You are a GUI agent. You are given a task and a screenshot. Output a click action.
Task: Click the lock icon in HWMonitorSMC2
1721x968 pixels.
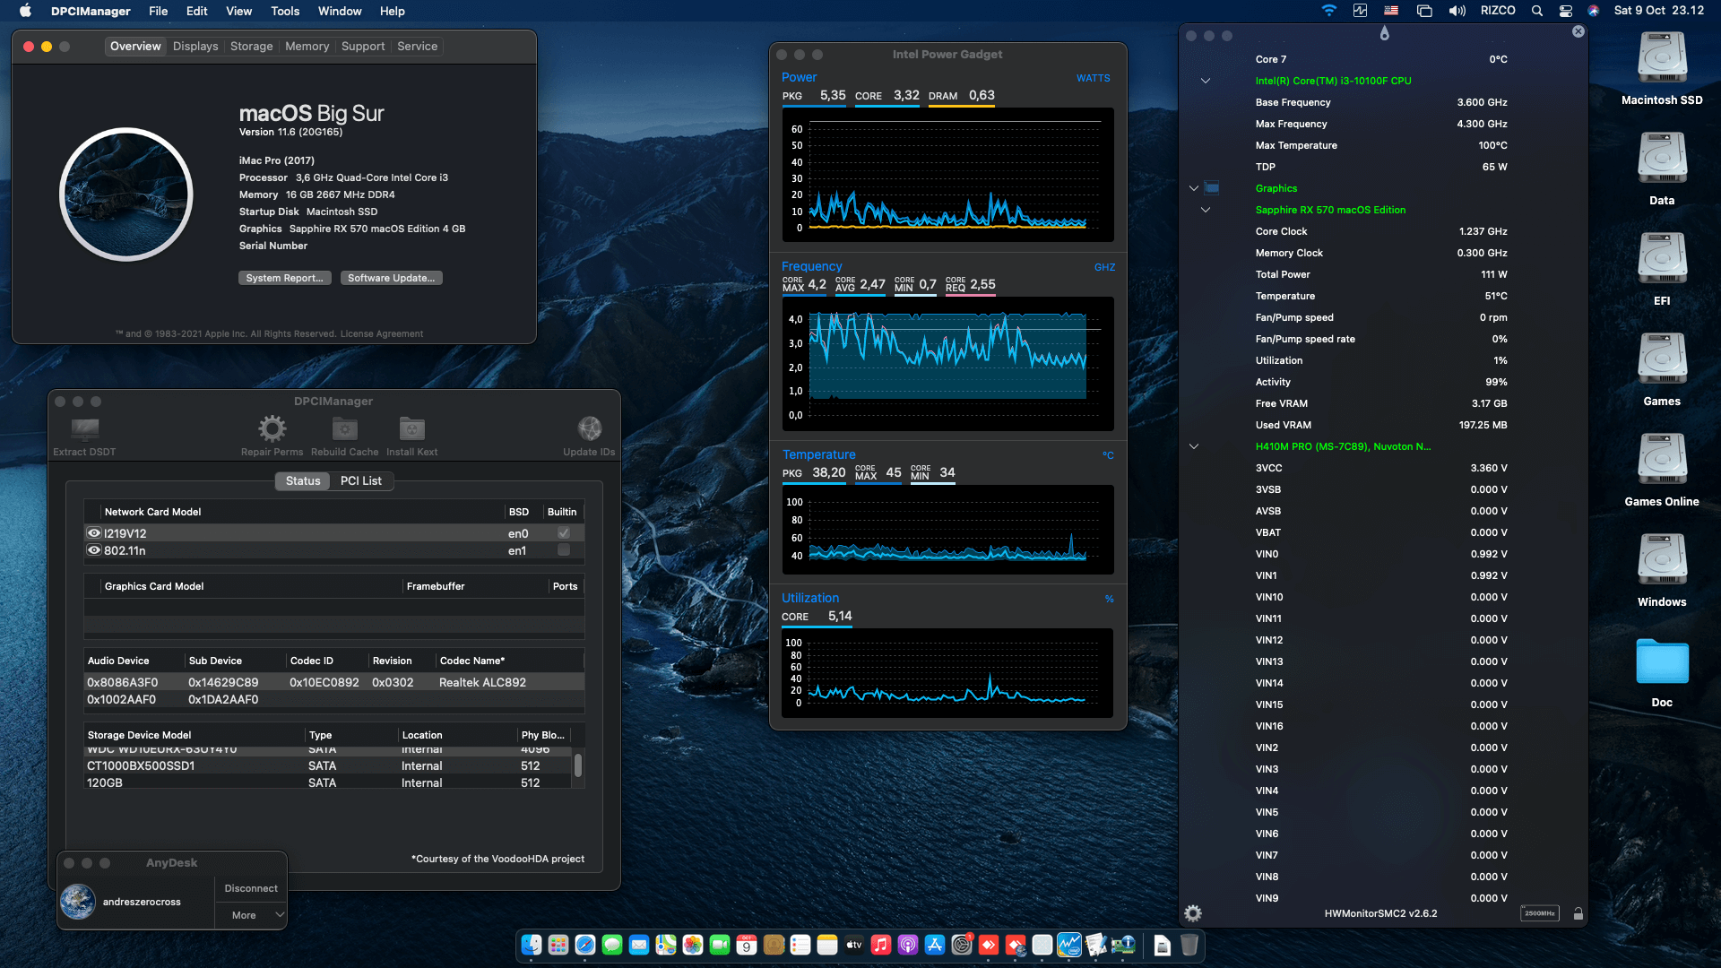click(1578, 913)
